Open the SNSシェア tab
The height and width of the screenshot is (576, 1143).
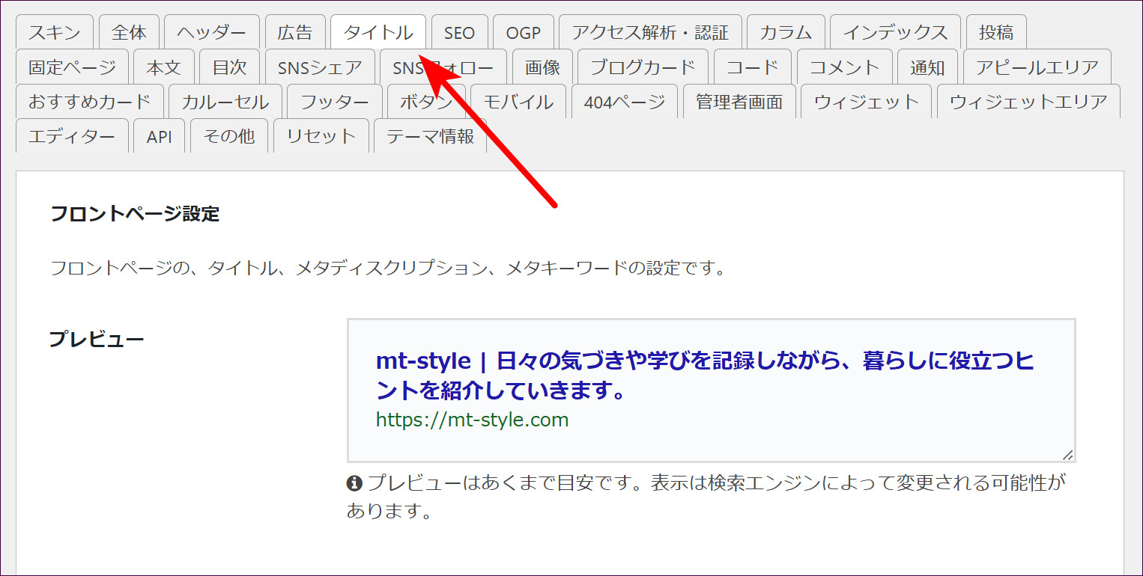pos(320,67)
